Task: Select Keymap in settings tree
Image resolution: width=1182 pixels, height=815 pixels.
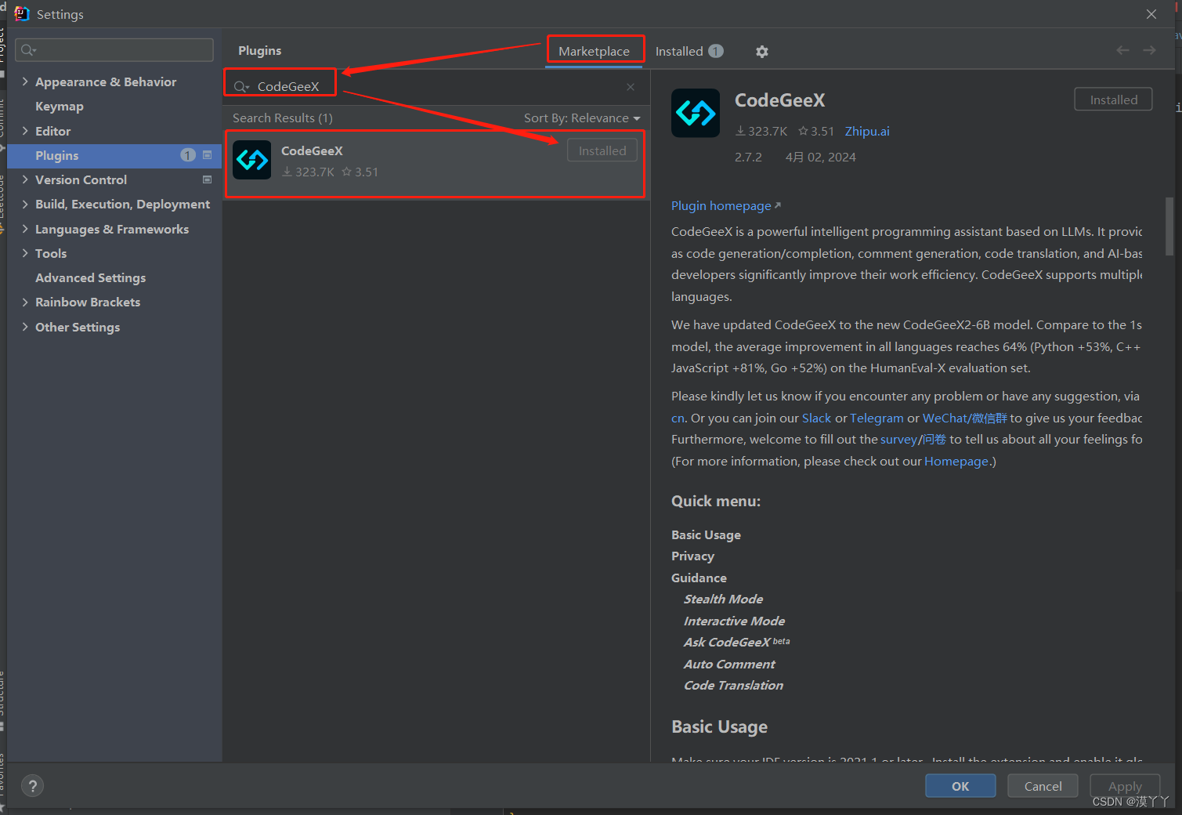Action: (x=60, y=107)
